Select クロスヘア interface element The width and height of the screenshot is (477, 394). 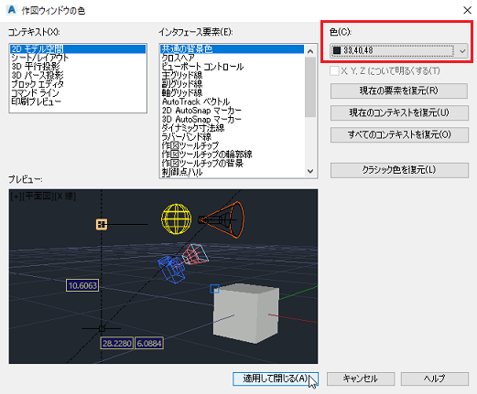click(x=178, y=58)
